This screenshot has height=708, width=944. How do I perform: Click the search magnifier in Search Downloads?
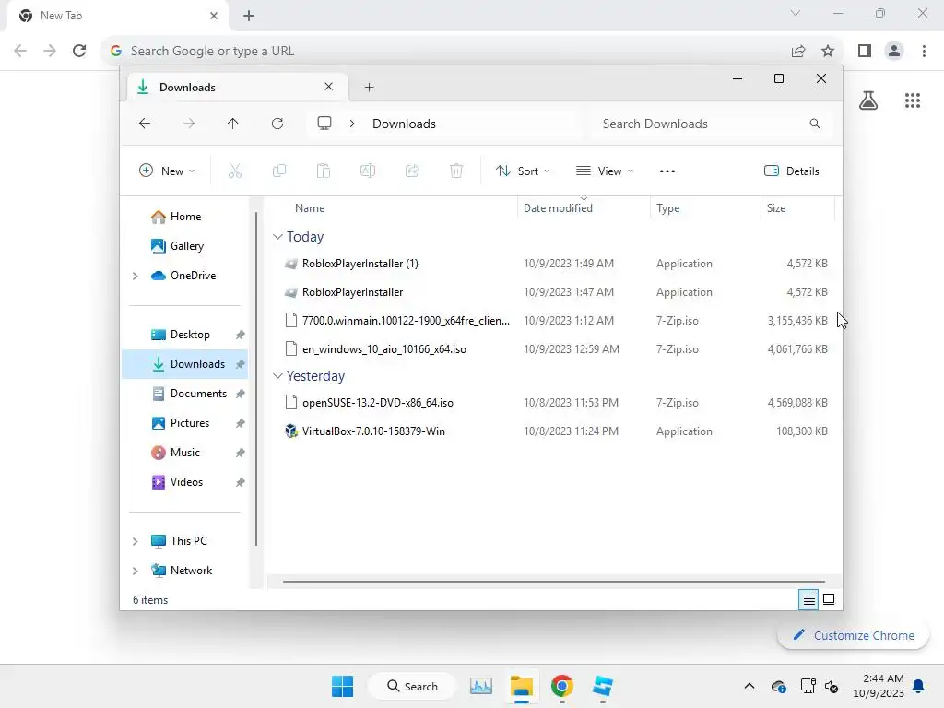click(x=815, y=124)
